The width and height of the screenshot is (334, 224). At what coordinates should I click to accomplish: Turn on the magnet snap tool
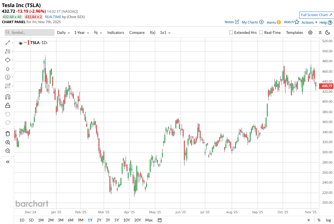pyautogui.click(x=8, y=97)
